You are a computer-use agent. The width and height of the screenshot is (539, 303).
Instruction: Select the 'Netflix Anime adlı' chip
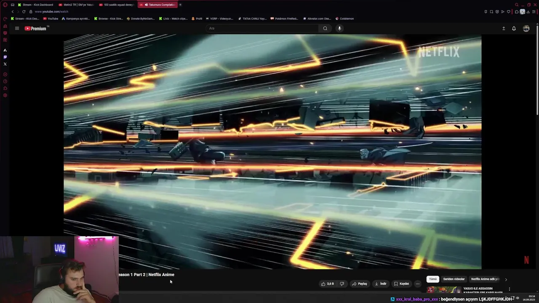tap(485, 279)
